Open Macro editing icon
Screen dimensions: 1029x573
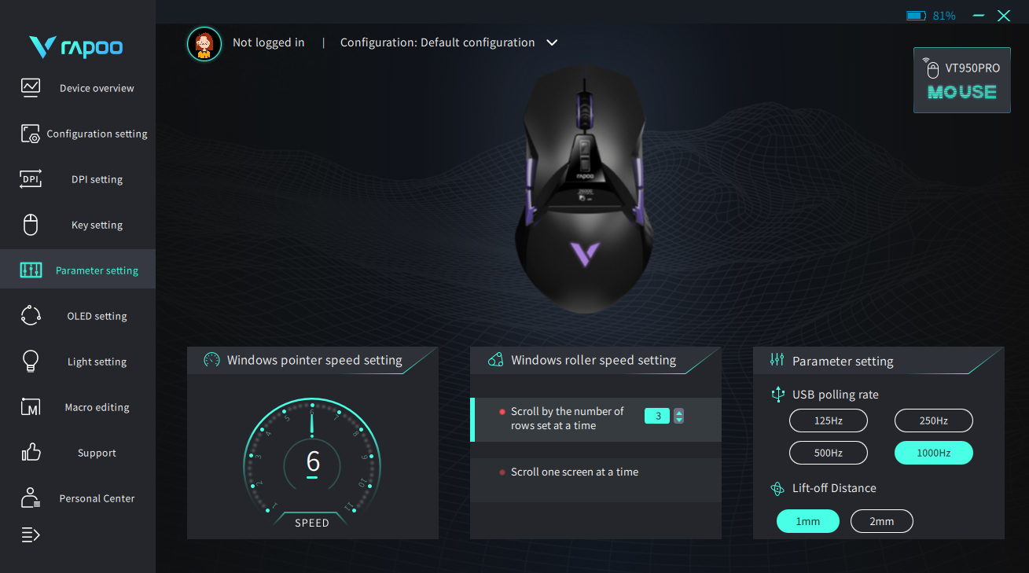[x=31, y=407]
